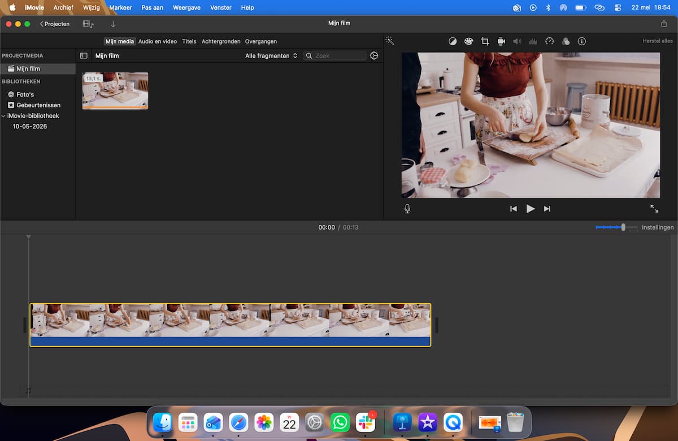Click the media browser filmstrip-music icon

[88, 24]
